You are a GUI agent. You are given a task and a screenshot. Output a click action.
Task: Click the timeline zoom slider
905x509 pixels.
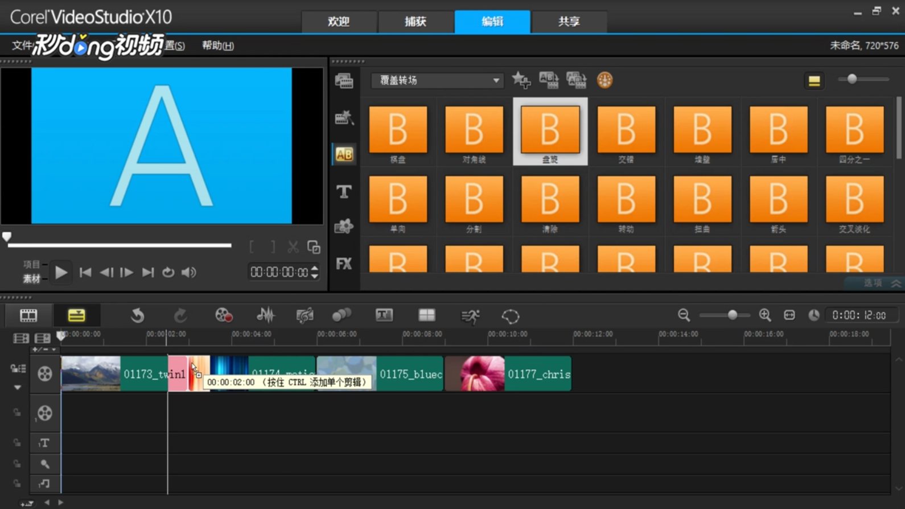tap(725, 315)
